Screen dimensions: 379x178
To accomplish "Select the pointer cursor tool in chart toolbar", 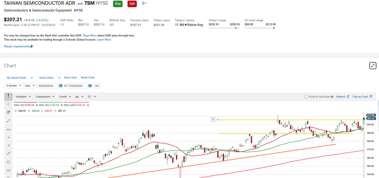I will (x=8, y=96).
